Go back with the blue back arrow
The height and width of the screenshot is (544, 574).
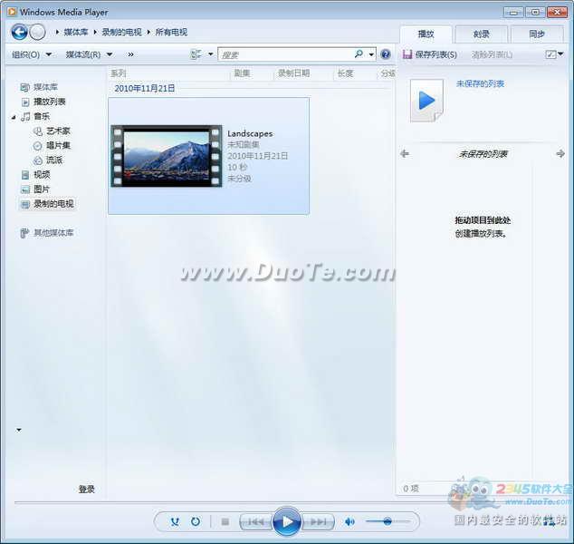point(19,32)
